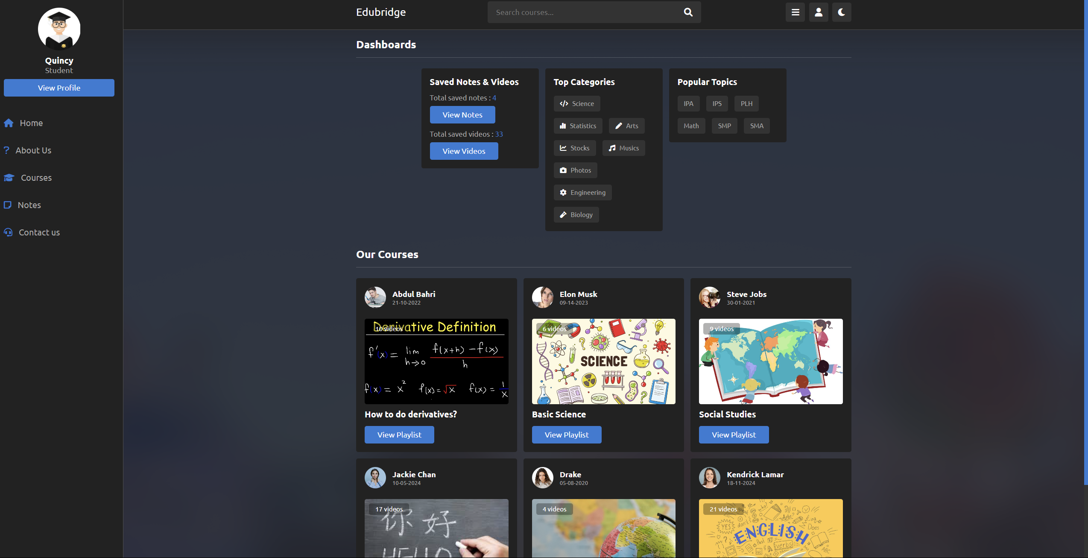The image size is (1088, 558).
Task: Open Notes from the sidebar
Action: (x=29, y=205)
